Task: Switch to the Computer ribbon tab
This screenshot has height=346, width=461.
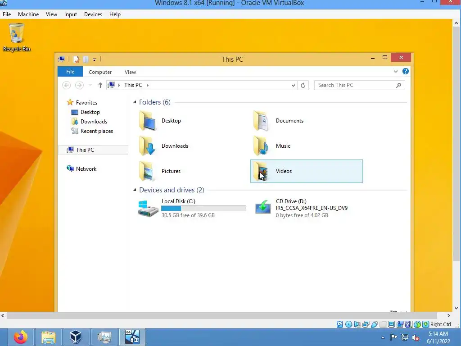Action: pos(100,72)
